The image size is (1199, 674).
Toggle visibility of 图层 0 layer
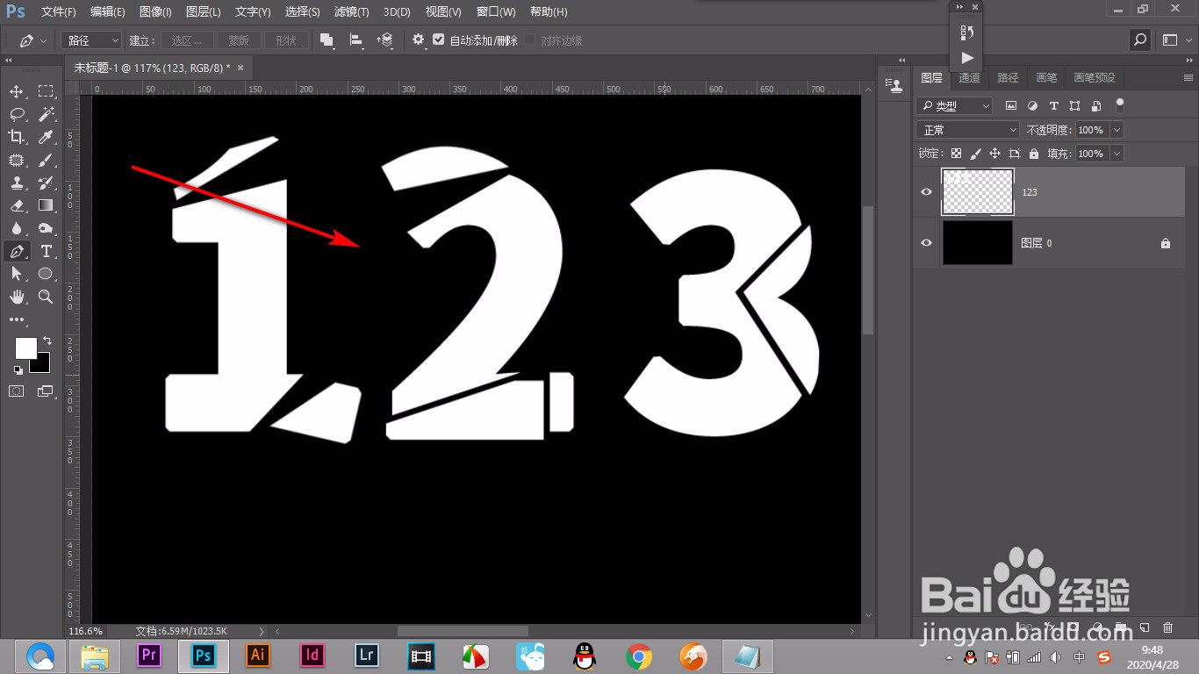coord(926,243)
